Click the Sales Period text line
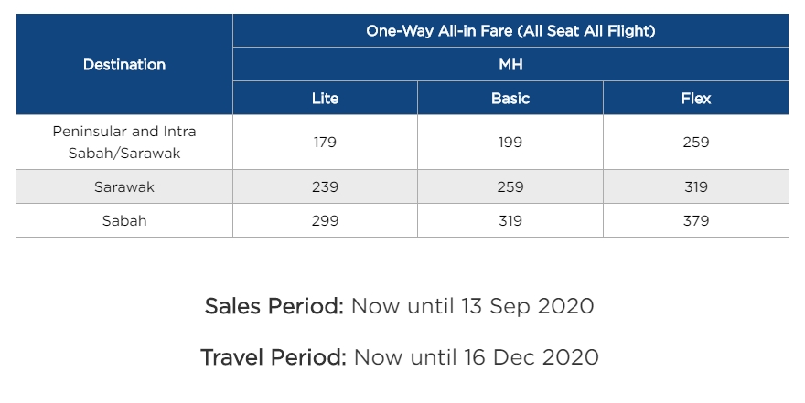This screenshot has height=403, width=805. tap(400, 306)
